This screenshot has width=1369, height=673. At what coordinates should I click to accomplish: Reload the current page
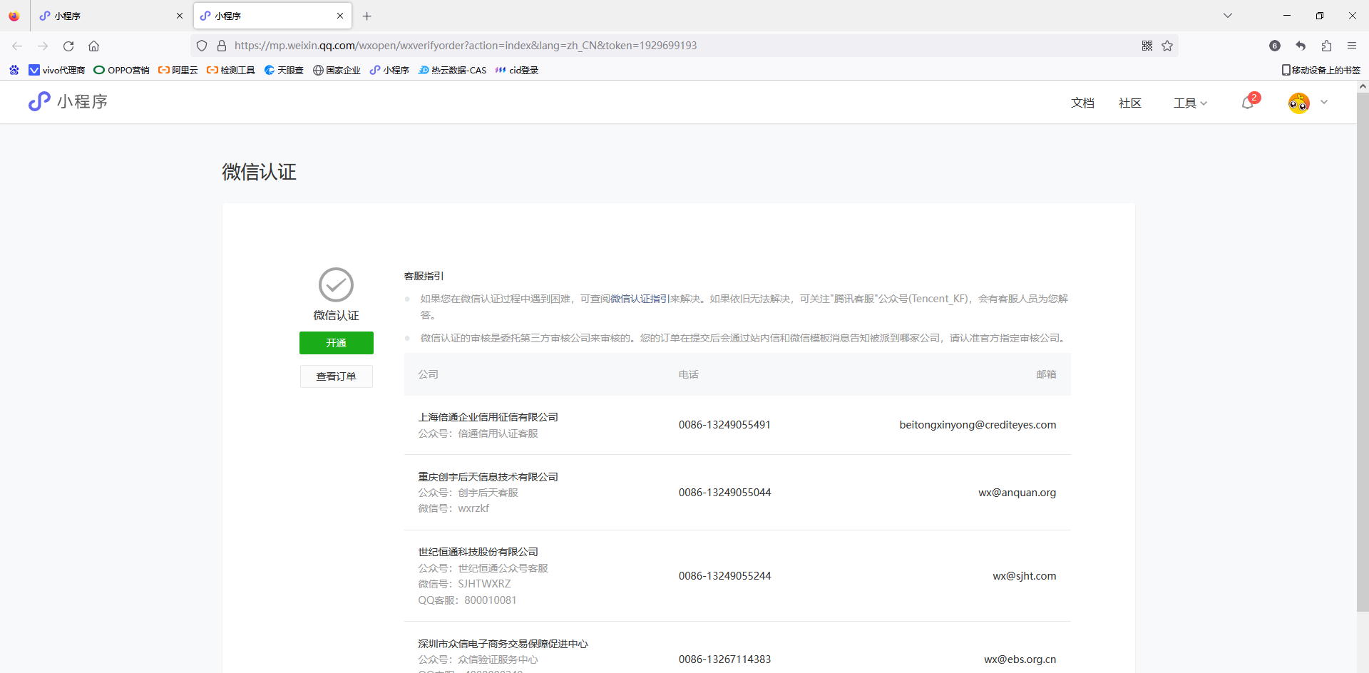point(68,46)
